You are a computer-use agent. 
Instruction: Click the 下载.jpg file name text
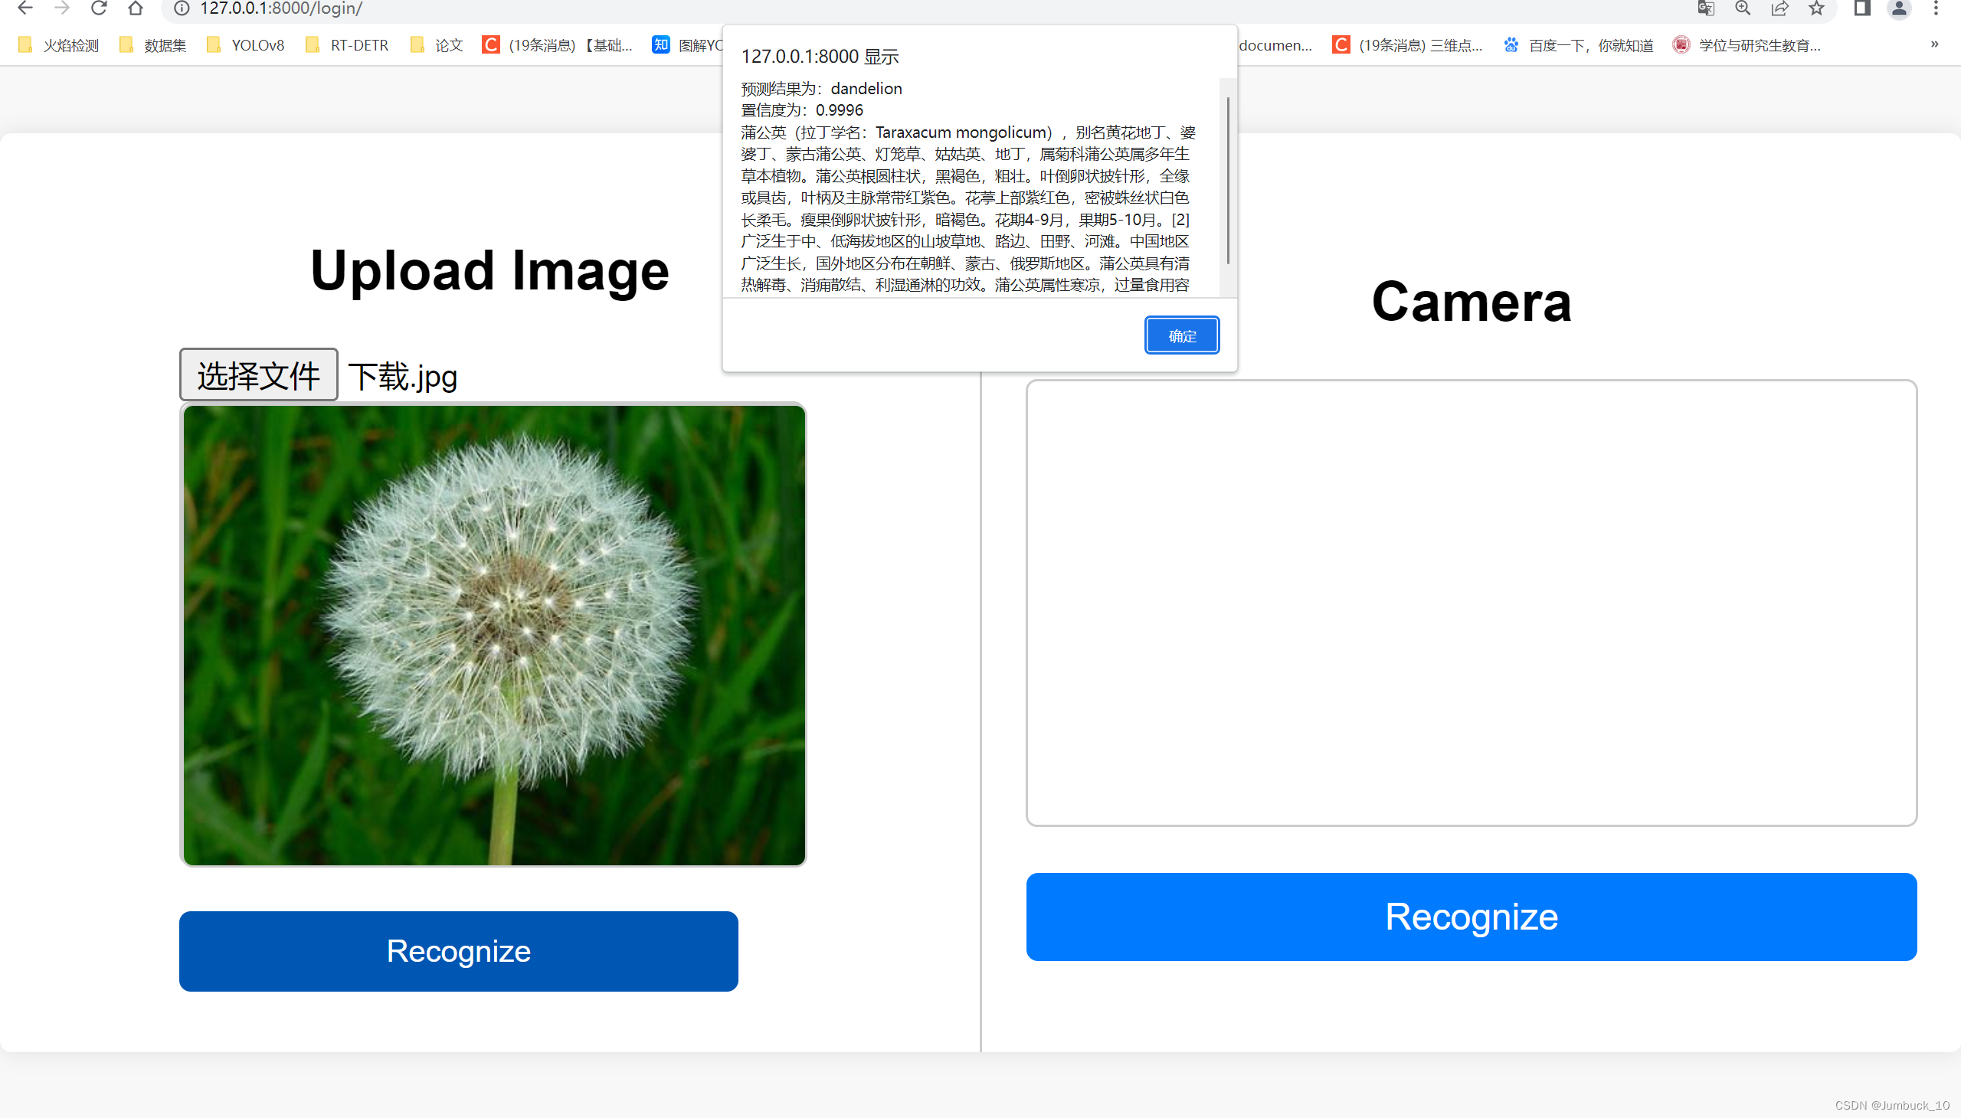coord(402,377)
